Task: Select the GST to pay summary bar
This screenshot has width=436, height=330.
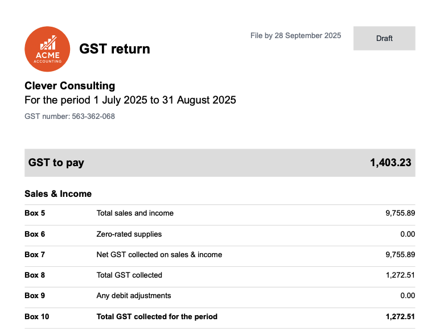Action: (220, 163)
